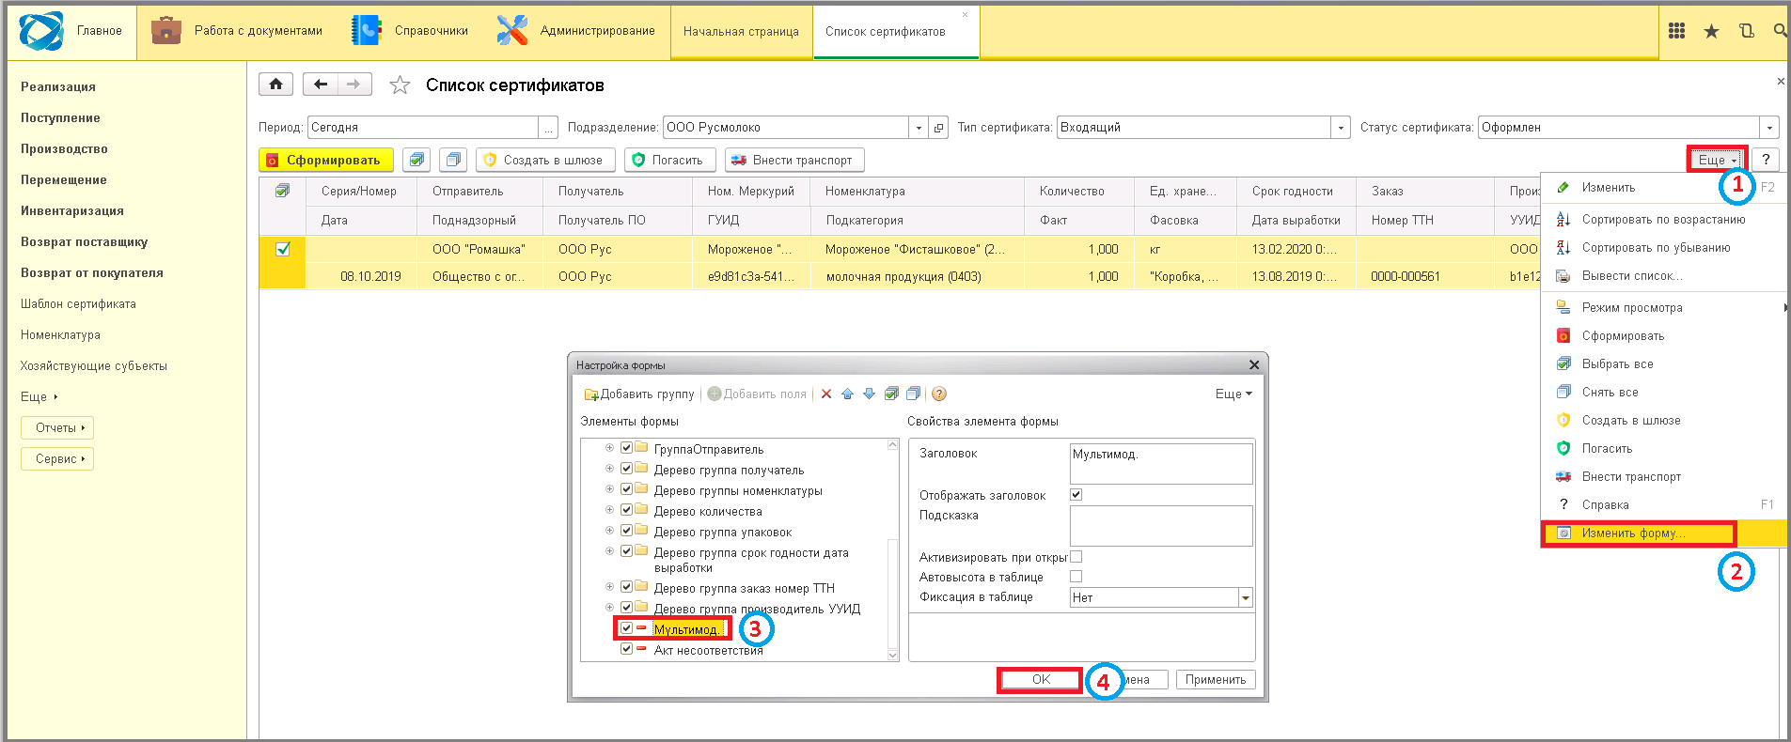The height and width of the screenshot is (742, 1791).
Task: Click Добавить группу in dialog
Action: [x=639, y=394]
